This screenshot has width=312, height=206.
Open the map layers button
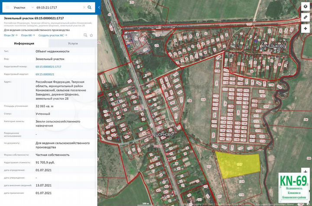click(305, 8)
